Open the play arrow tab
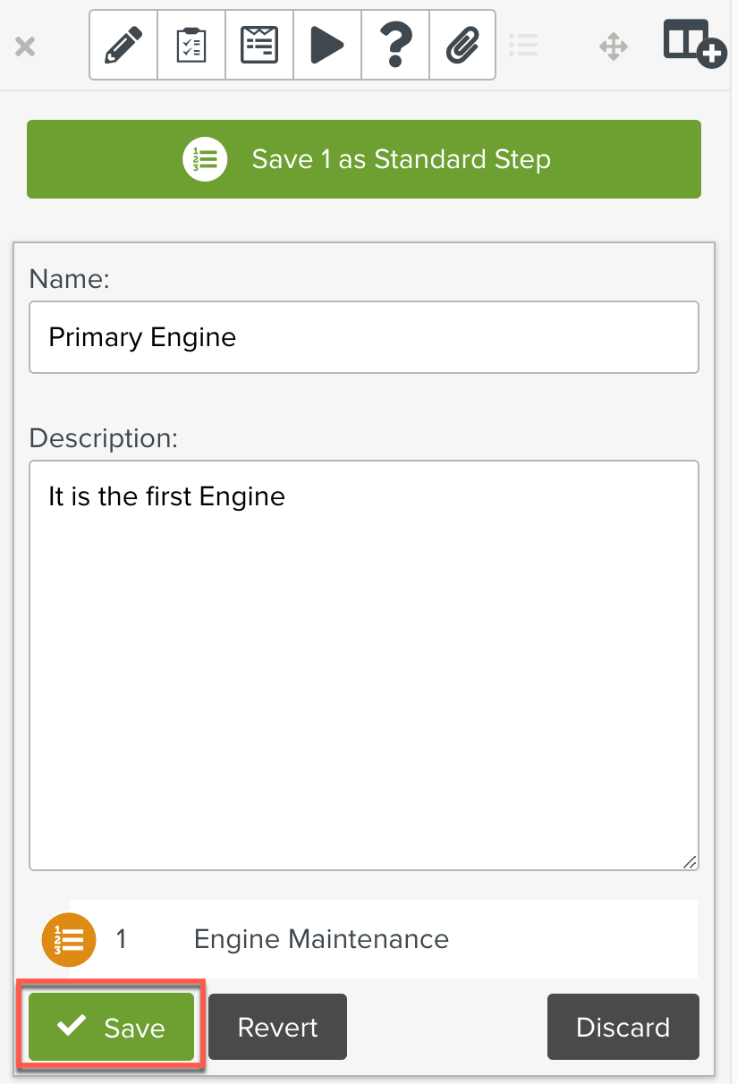 click(327, 45)
